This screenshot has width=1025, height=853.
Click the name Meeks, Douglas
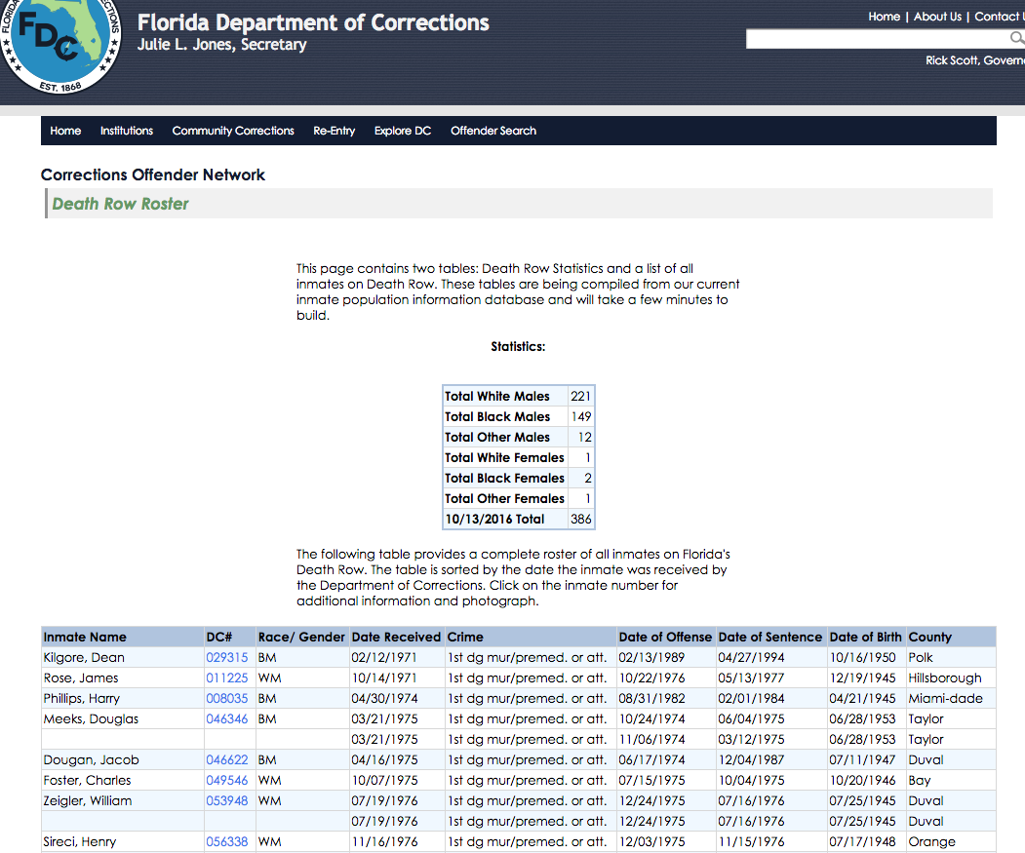click(x=91, y=719)
